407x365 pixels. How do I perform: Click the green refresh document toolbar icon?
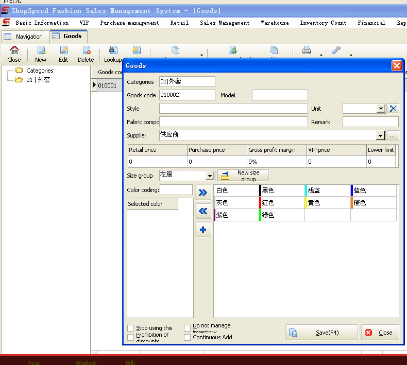pos(232,50)
